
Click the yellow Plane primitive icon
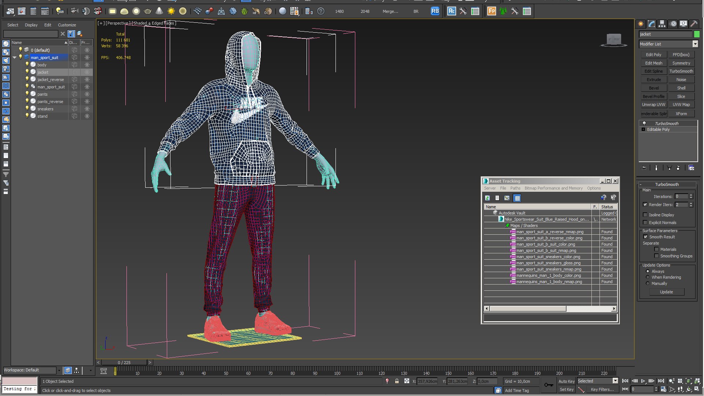click(x=113, y=11)
